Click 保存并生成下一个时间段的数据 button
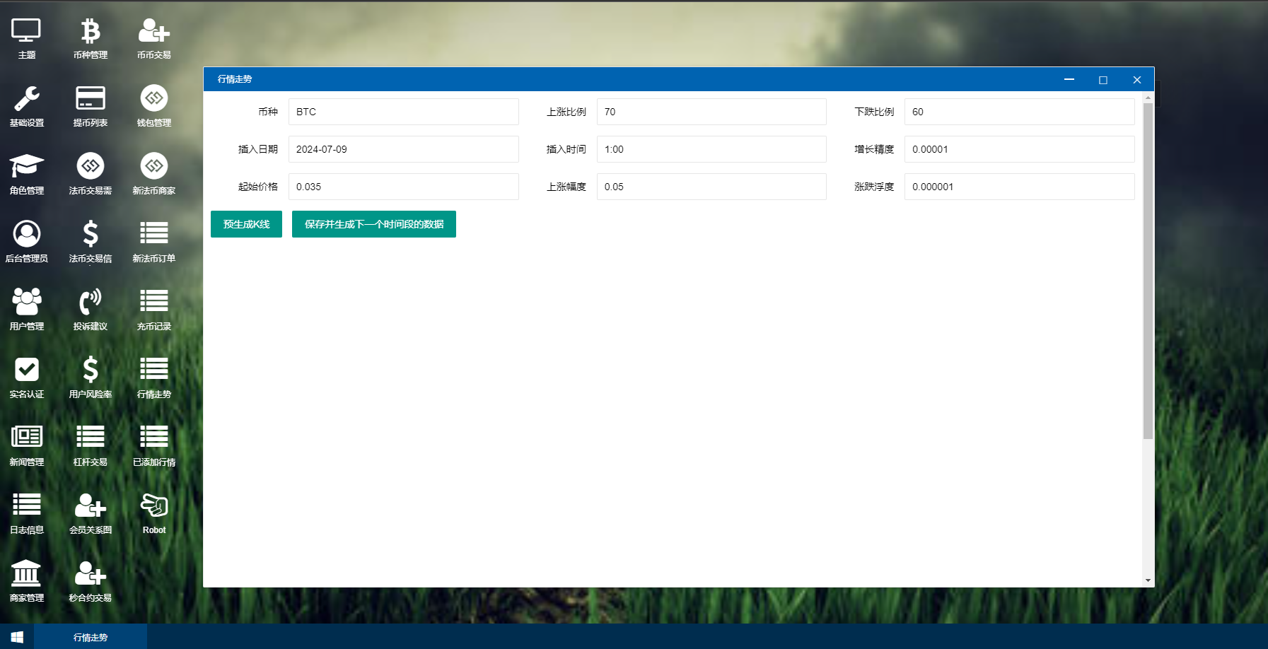 [373, 224]
